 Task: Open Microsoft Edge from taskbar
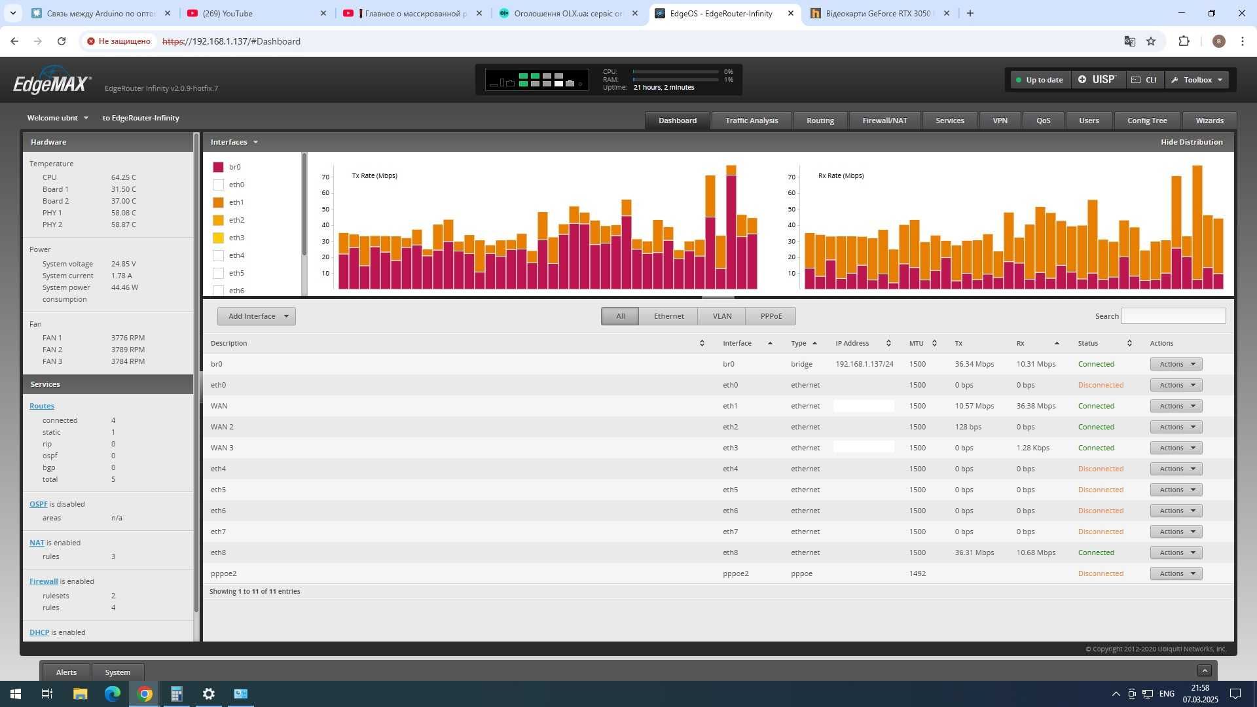pos(113,694)
